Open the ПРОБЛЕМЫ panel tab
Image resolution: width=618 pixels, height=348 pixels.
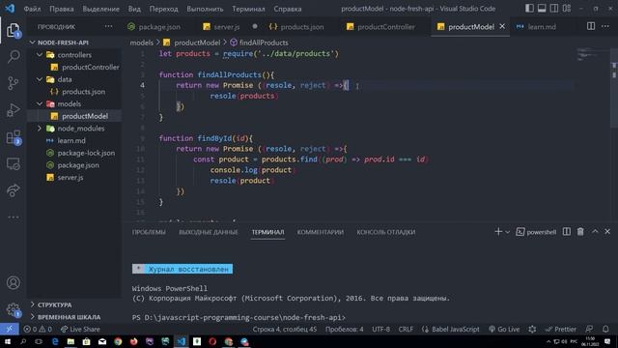[149, 232]
